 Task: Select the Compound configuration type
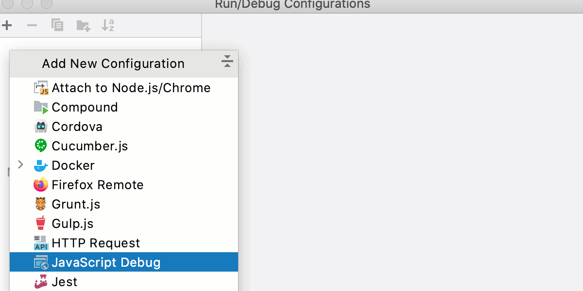[x=85, y=107]
